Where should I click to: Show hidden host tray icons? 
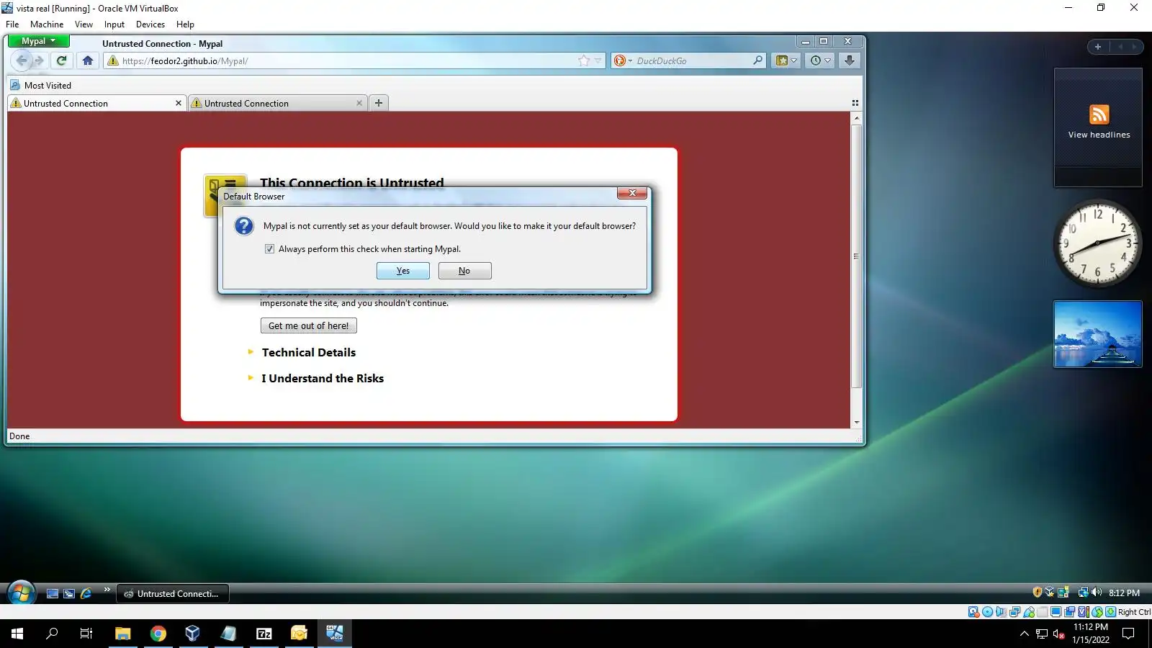(x=1024, y=634)
